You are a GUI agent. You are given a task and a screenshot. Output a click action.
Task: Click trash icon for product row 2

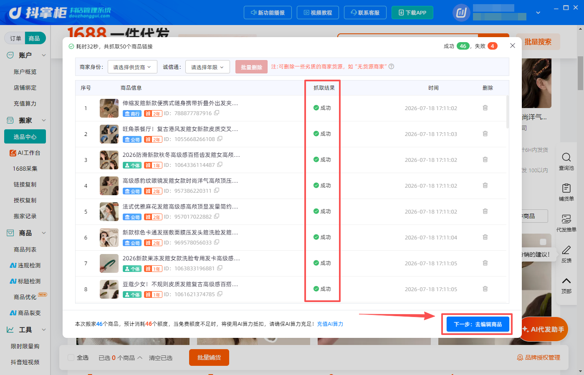pyautogui.click(x=485, y=133)
